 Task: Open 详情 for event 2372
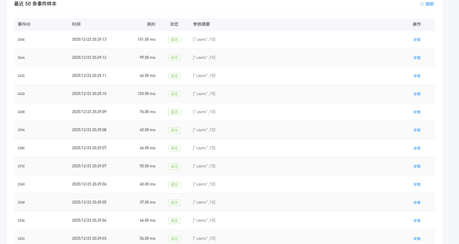(x=417, y=166)
